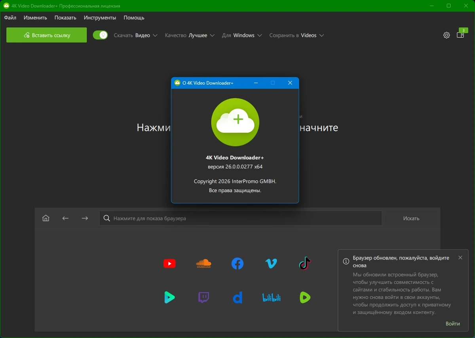Click the Вставить ссылку button
The image size is (475, 338).
pos(47,35)
